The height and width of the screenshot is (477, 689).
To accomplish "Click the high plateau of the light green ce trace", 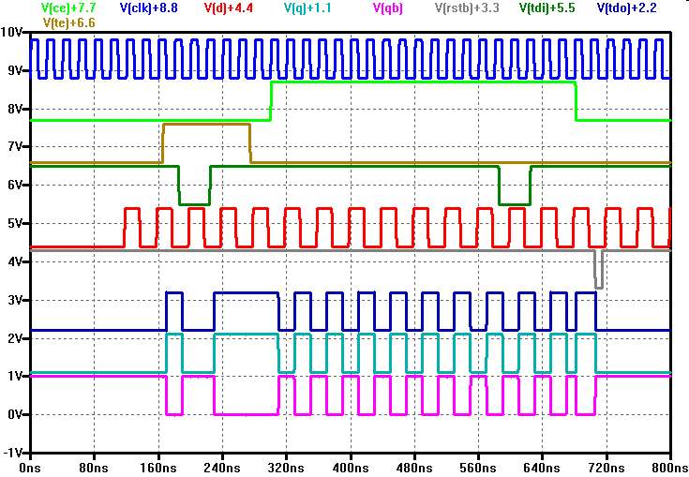I will click(422, 82).
